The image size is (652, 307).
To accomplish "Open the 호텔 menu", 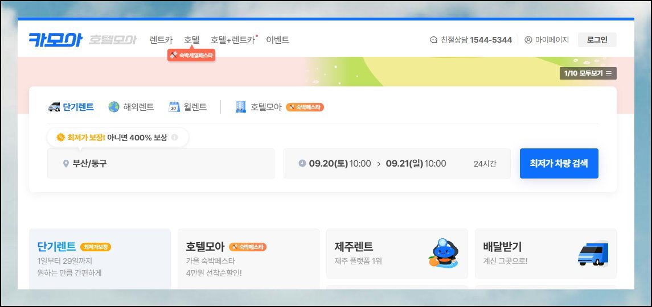I will [x=192, y=40].
